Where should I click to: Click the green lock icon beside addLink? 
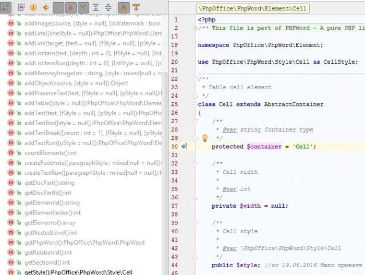(x=19, y=43)
